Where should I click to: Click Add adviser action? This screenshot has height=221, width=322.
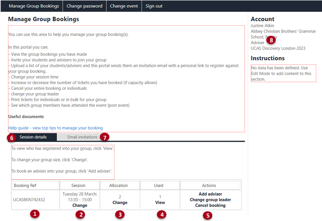click(x=210, y=194)
